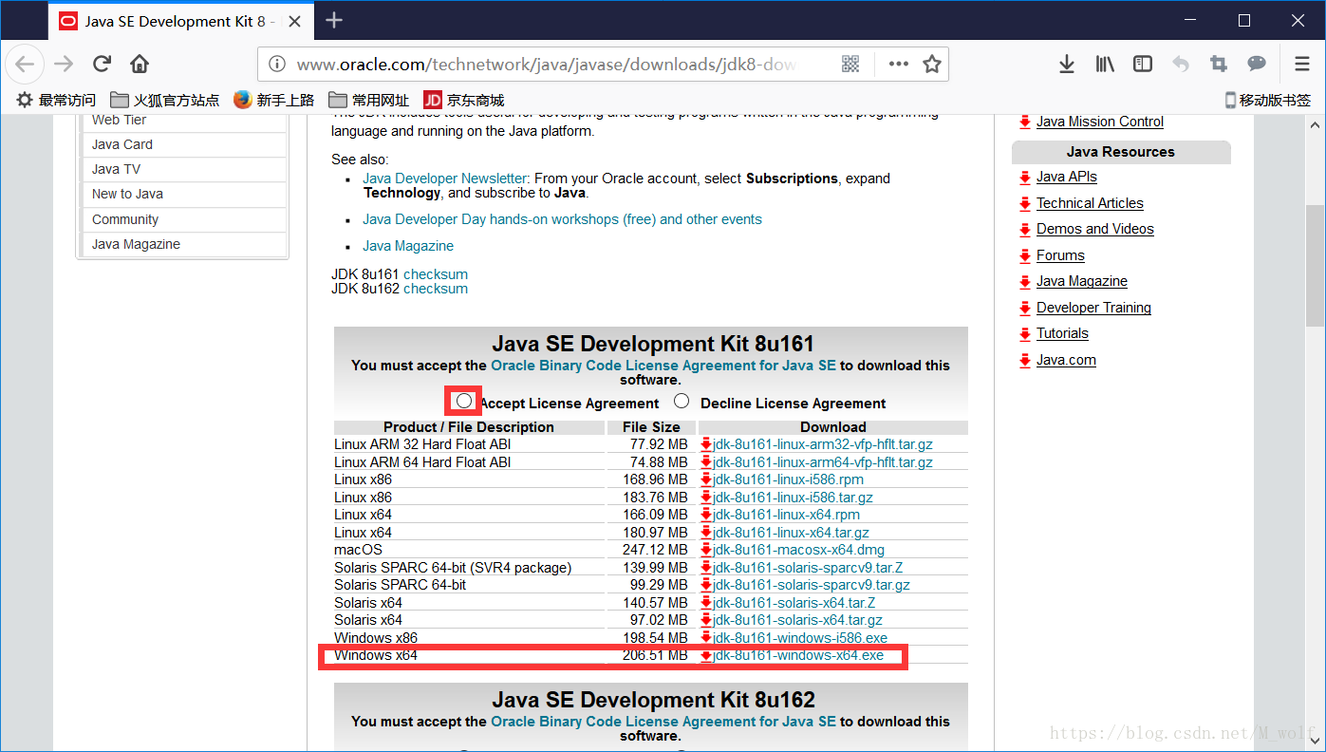The image size is (1326, 752).
Task: Click the page vertical scrollbar thumb
Action: (1316, 266)
